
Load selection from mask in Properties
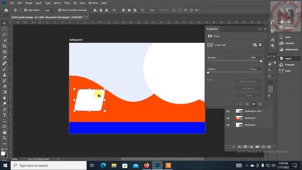[241, 104]
